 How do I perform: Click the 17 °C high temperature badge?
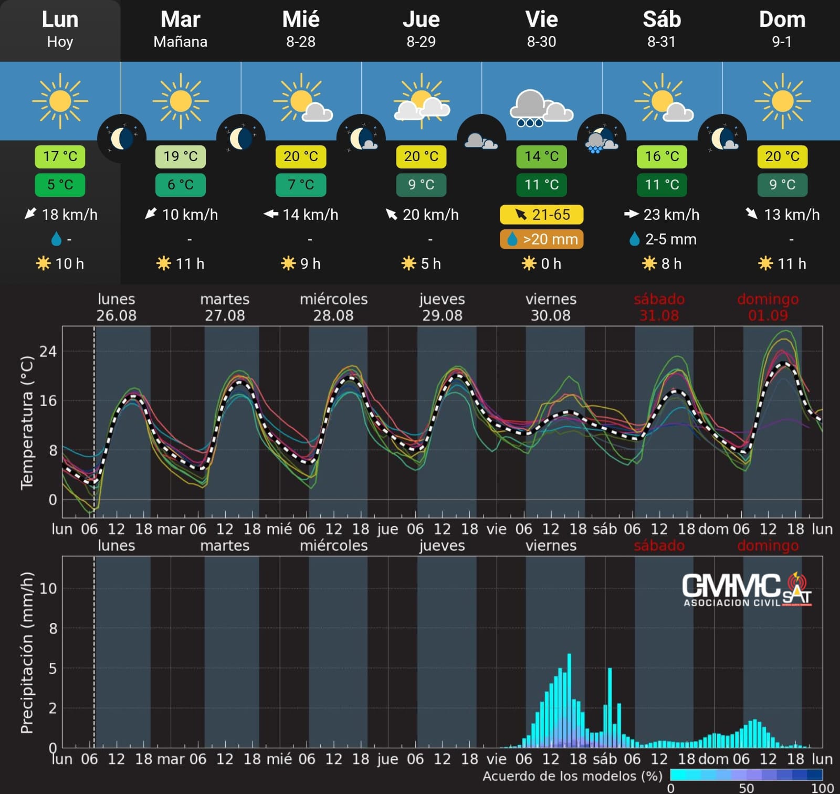point(60,156)
